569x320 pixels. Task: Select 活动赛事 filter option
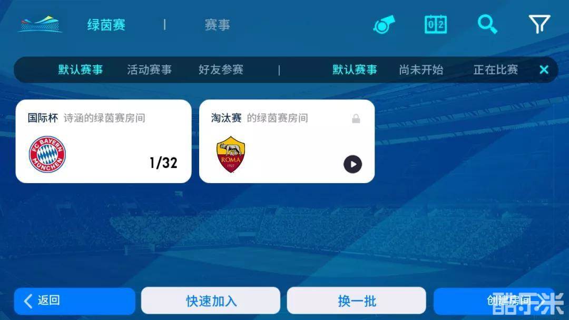150,69
